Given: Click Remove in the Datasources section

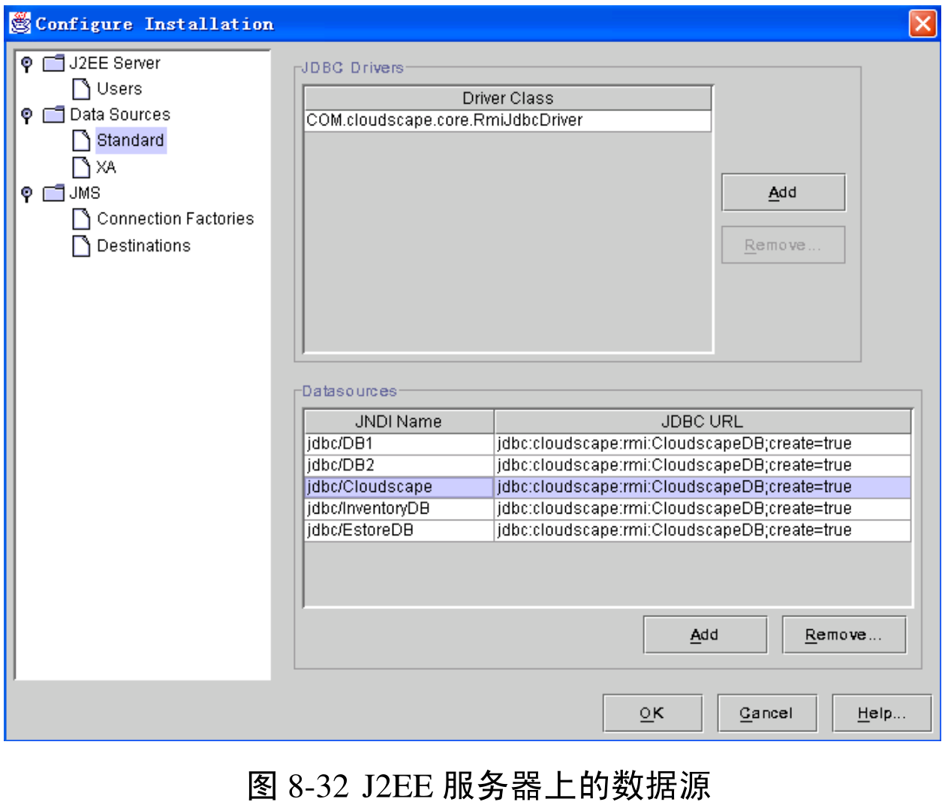Looking at the screenshot, I should [x=844, y=634].
